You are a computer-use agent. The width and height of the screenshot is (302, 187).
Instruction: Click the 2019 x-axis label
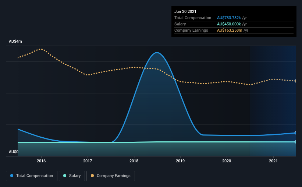180,161
